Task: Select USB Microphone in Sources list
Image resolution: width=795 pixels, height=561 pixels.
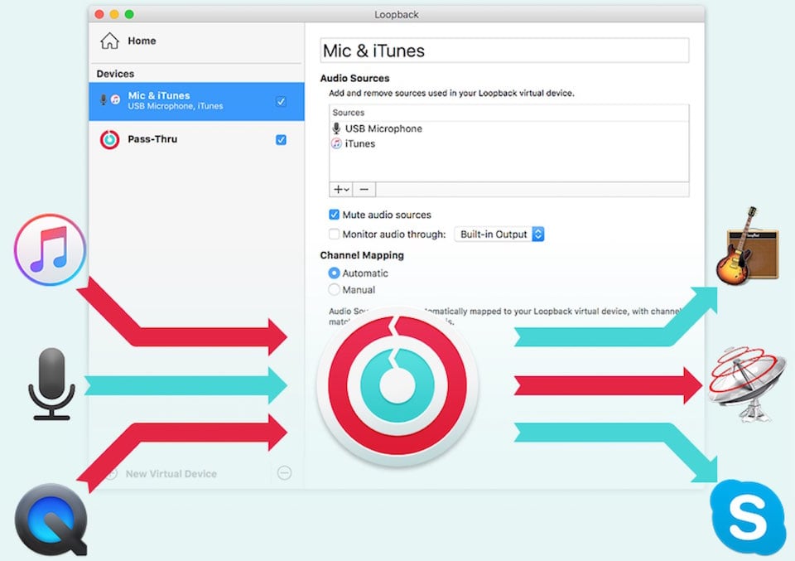Action: [508, 128]
